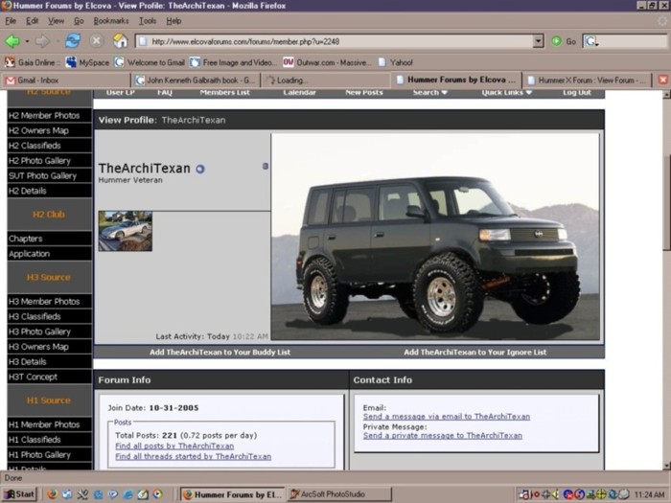Open H1 Classifieds in sidebar
Screen dimensions: 671x503
coord(49,440)
